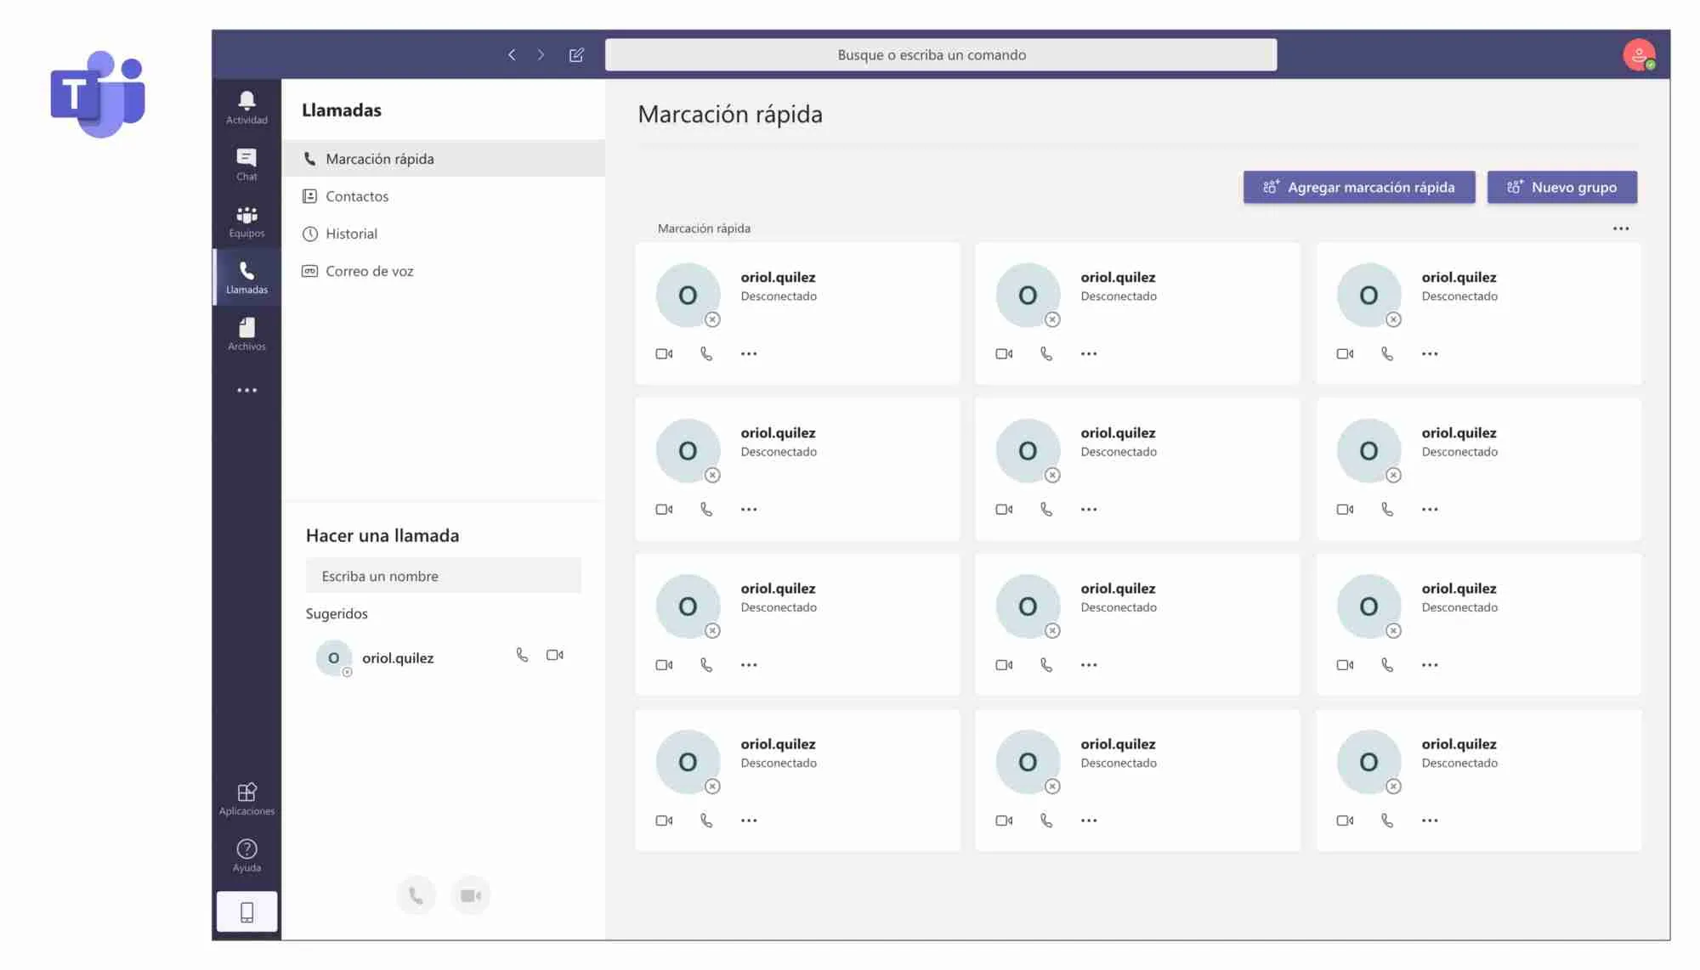This screenshot has height=970, width=1700.
Task: Click the Nuevo grupo button
Action: coord(1562,187)
